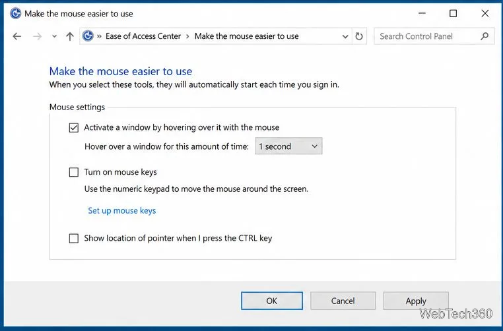Go back with the left arrow
Image resolution: width=503 pixels, height=331 pixels.
tap(17, 36)
